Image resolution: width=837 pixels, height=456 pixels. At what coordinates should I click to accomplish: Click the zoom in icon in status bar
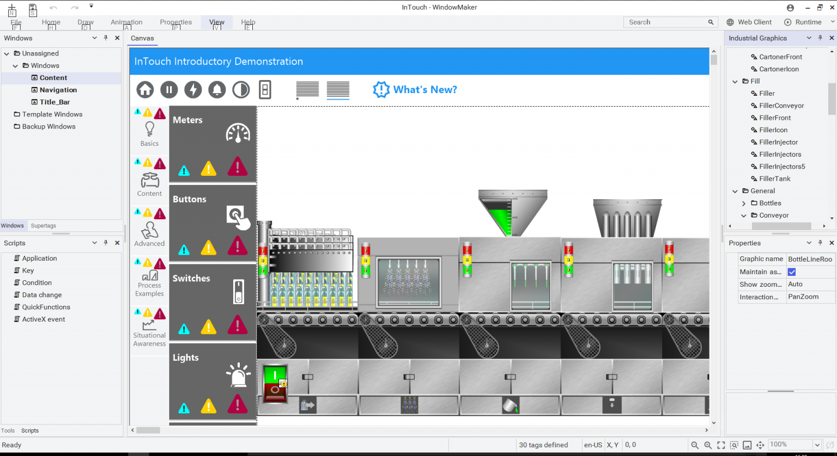click(x=708, y=445)
